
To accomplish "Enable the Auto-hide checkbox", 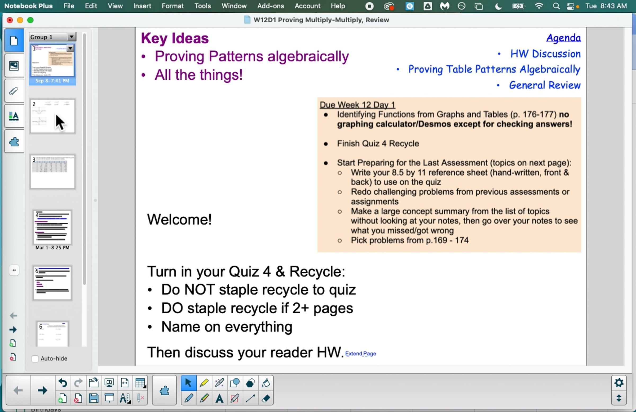I will (x=35, y=359).
